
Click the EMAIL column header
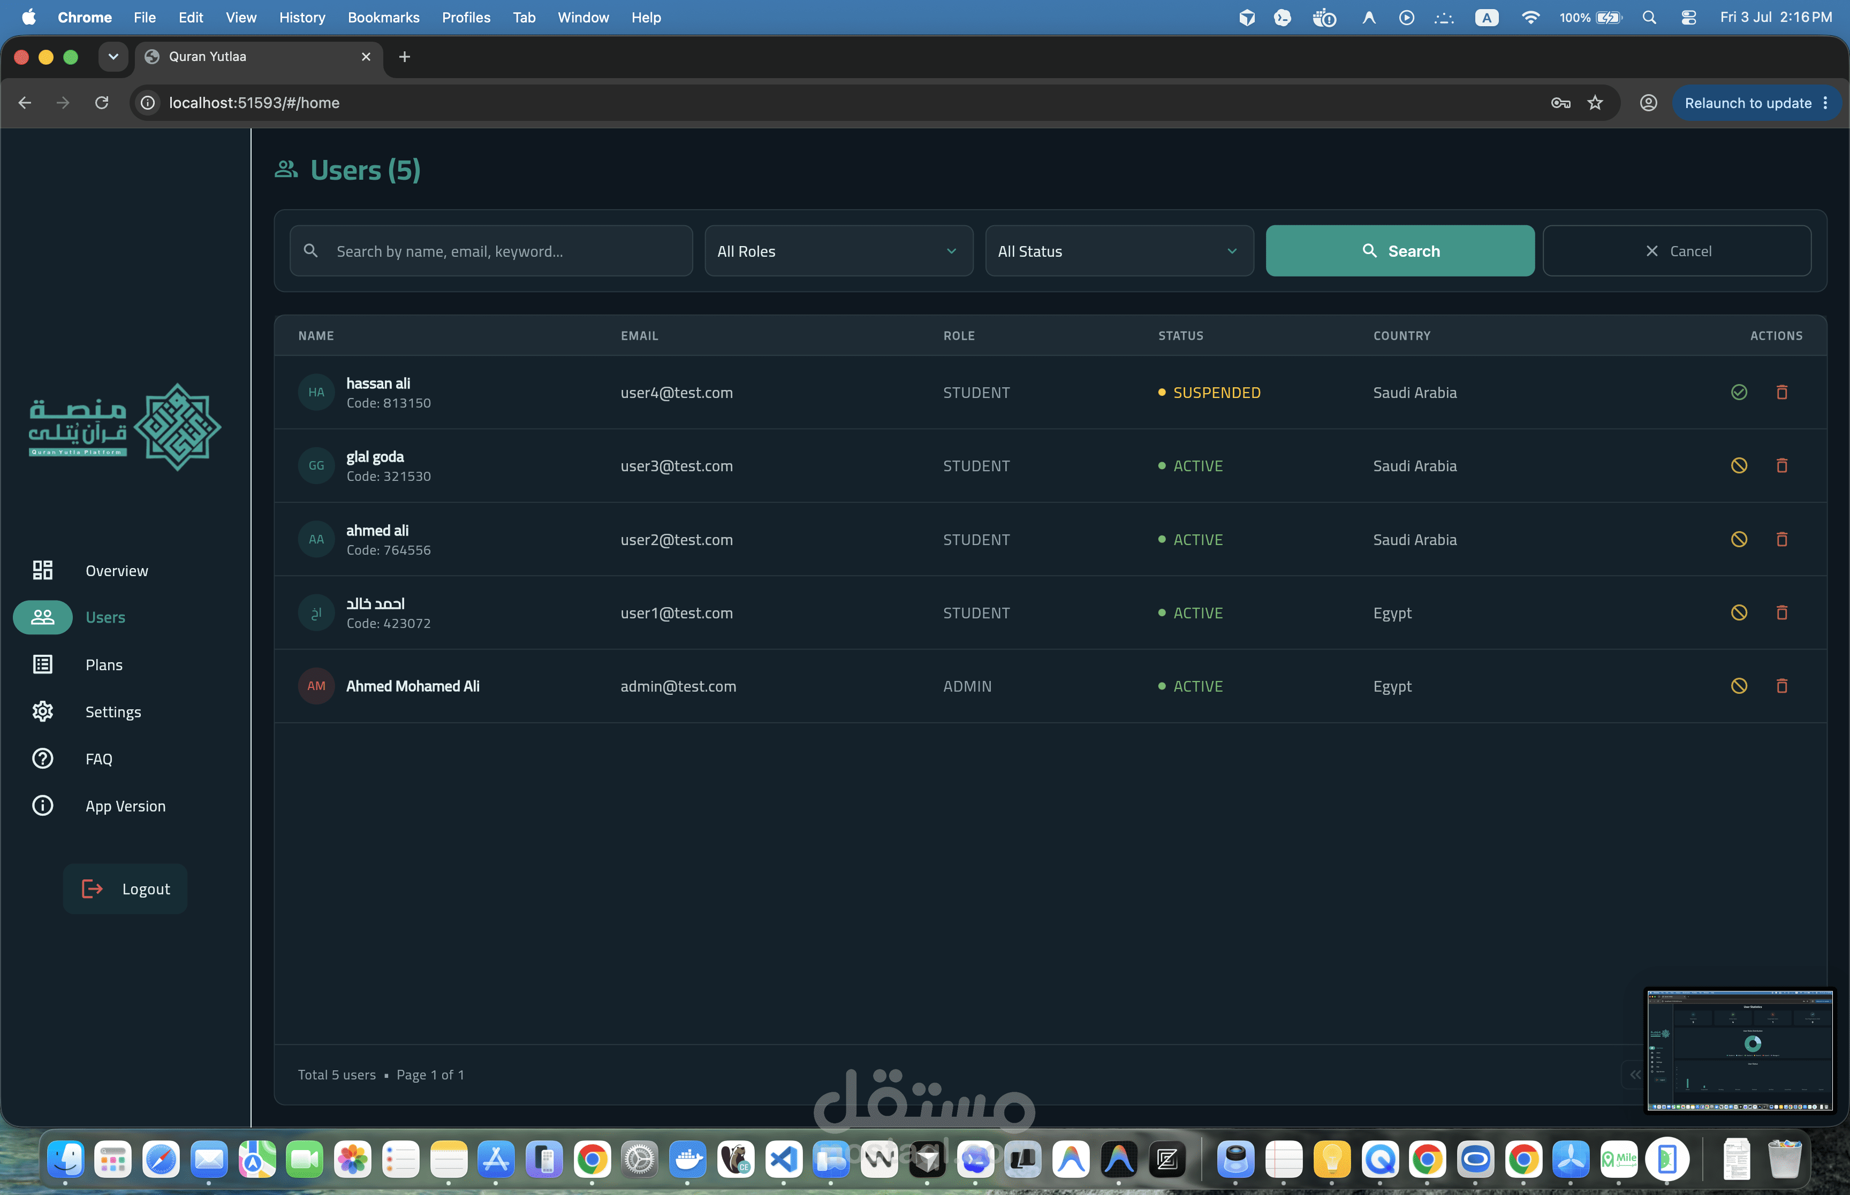(x=640, y=336)
